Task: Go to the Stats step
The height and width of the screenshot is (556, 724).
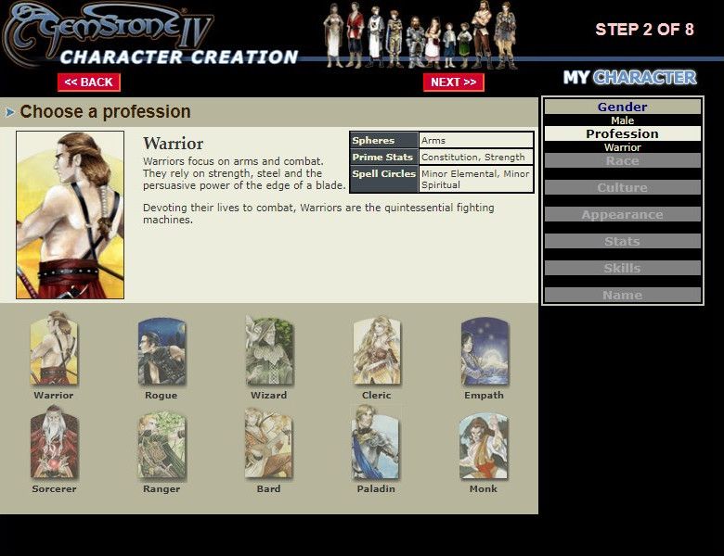Action: point(622,242)
